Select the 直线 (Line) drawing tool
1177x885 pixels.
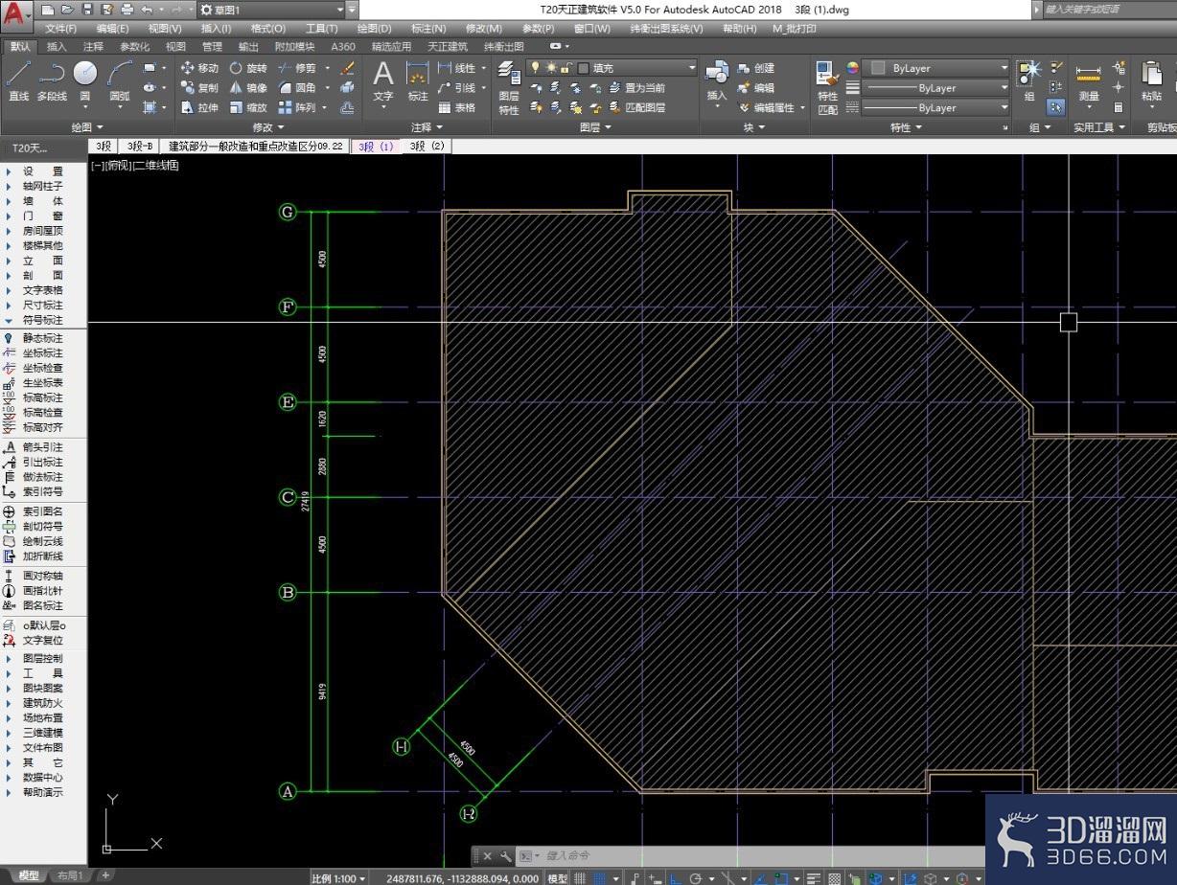pos(19,80)
